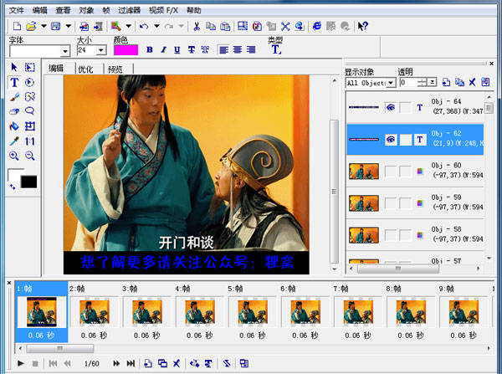The height and width of the screenshot is (374, 502).
Task: Click the transparency value input field
Action: (x=409, y=82)
